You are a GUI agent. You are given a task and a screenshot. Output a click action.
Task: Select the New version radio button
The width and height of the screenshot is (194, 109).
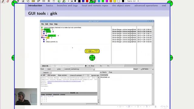click(57, 75)
